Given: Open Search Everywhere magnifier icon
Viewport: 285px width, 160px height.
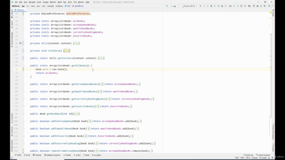Looking at the screenshot, I should [269, 6].
